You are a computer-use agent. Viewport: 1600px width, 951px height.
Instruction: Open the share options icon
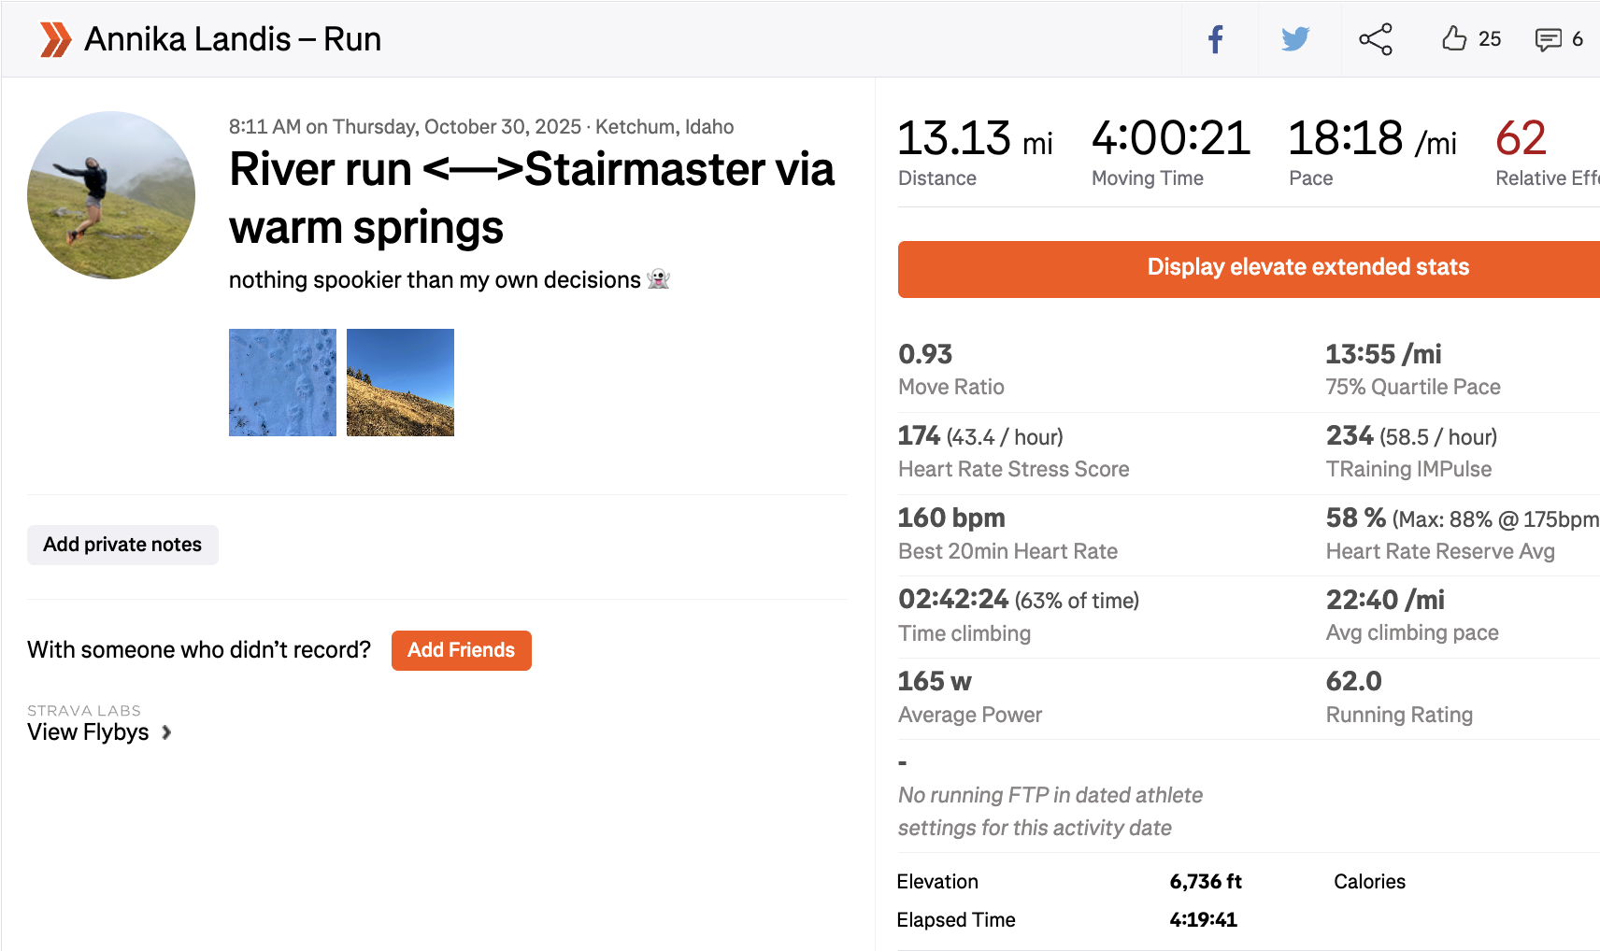coord(1375,39)
